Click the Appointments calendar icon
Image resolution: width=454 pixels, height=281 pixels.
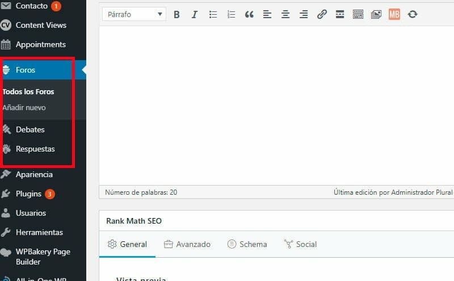(6, 45)
